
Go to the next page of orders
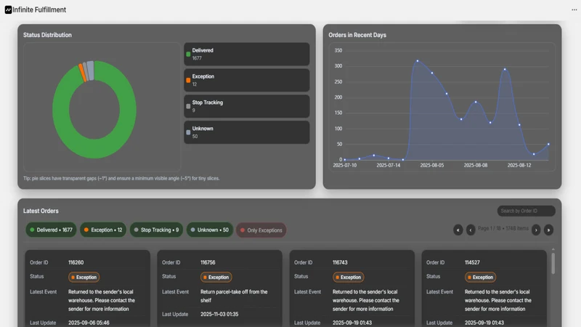pos(536,230)
